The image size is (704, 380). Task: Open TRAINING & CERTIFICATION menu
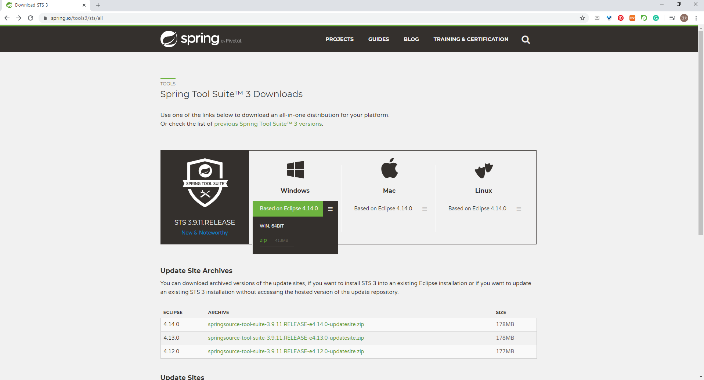point(471,39)
